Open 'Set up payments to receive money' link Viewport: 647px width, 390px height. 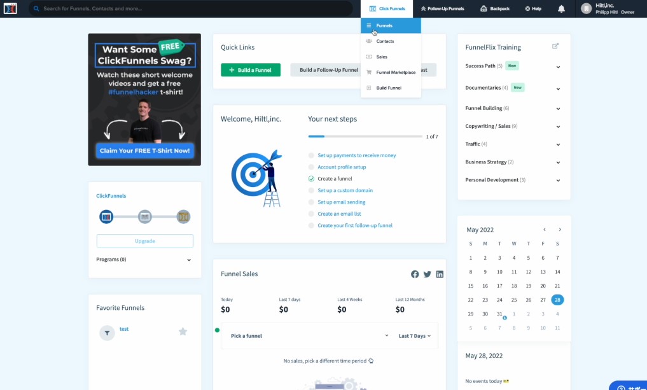tap(356, 156)
